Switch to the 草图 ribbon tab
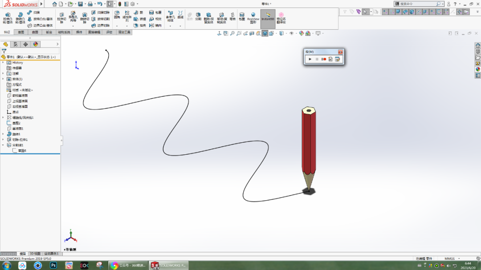This screenshot has width=481, height=270. pyautogui.click(x=20, y=32)
